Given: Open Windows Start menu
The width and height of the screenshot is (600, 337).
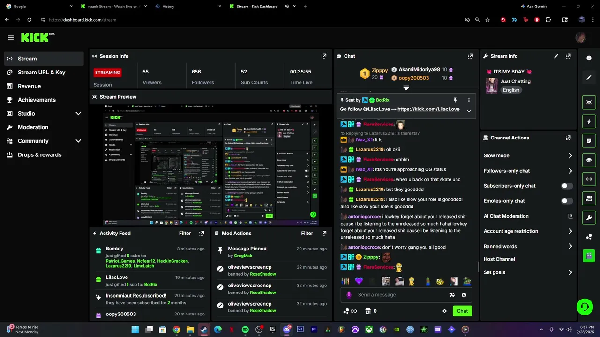Looking at the screenshot, I should click(x=135, y=330).
